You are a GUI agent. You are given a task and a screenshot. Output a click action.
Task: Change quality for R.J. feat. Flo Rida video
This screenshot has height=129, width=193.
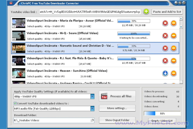(54, 64)
